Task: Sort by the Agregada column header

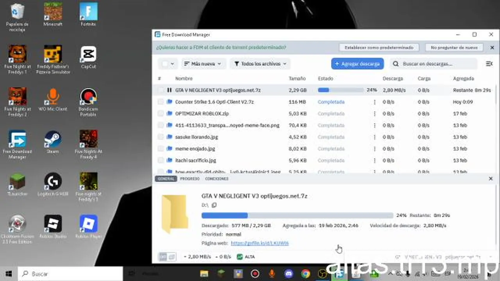Action: point(464,78)
